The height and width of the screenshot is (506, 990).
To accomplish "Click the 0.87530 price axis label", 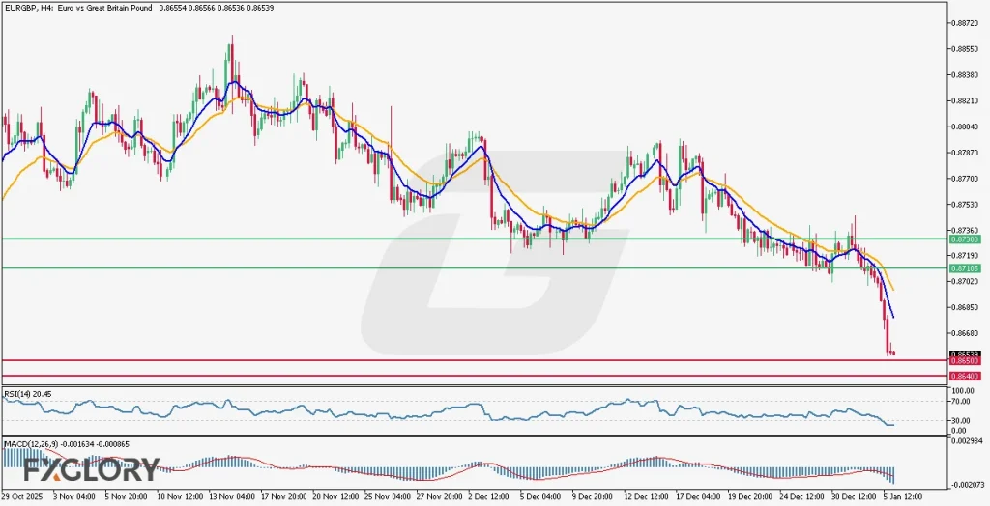I will 967,205.
